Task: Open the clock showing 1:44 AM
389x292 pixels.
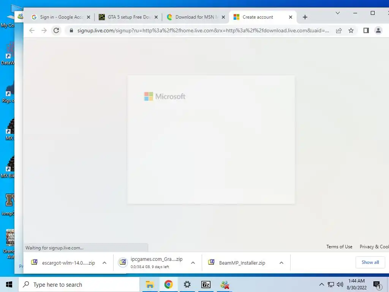Action: (x=356, y=284)
